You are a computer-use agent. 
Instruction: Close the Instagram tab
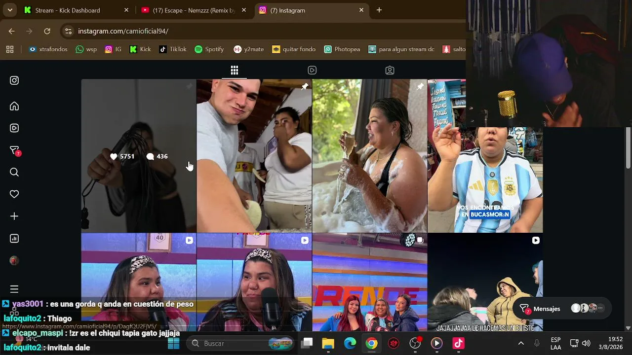(361, 10)
